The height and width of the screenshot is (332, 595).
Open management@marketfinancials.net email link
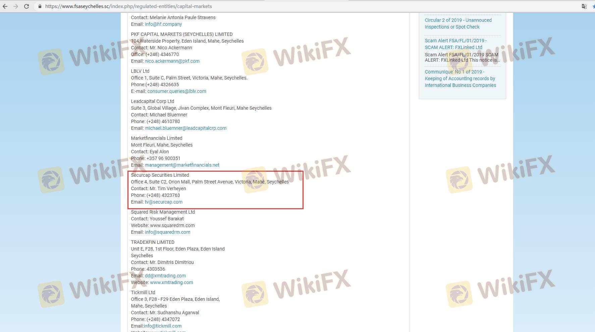[x=182, y=165]
